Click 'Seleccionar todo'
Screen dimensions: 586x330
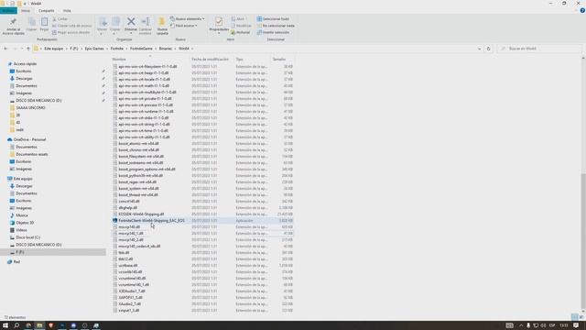click(x=273, y=18)
